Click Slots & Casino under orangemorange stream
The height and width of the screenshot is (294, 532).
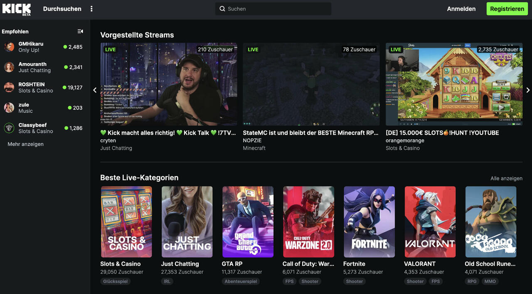click(x=403, y=148)
